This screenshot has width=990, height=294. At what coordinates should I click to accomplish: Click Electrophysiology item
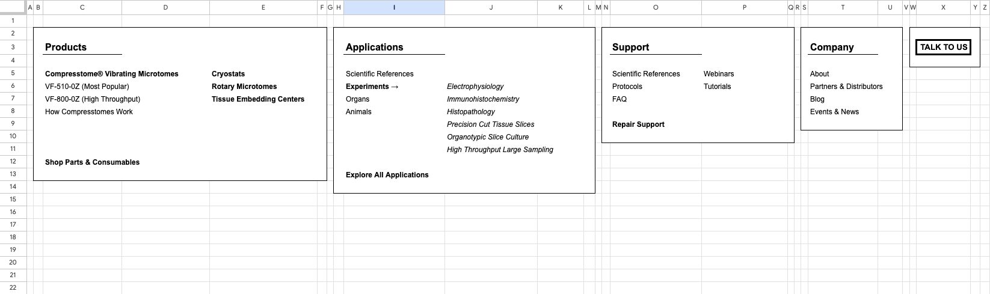(x=475, y=87)
